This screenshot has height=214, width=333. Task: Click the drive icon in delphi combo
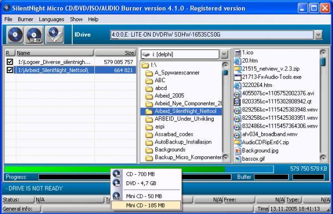(x=146, y=54)
